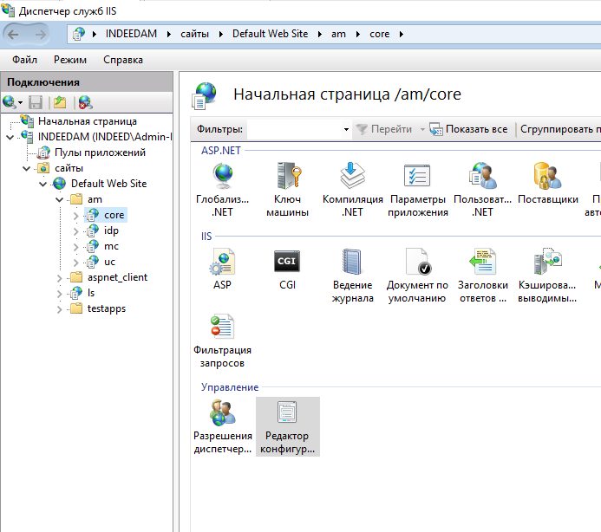Open the Справка menu
Image resolution: width=601 pixels, height=532 pixels.
point(123,60)
